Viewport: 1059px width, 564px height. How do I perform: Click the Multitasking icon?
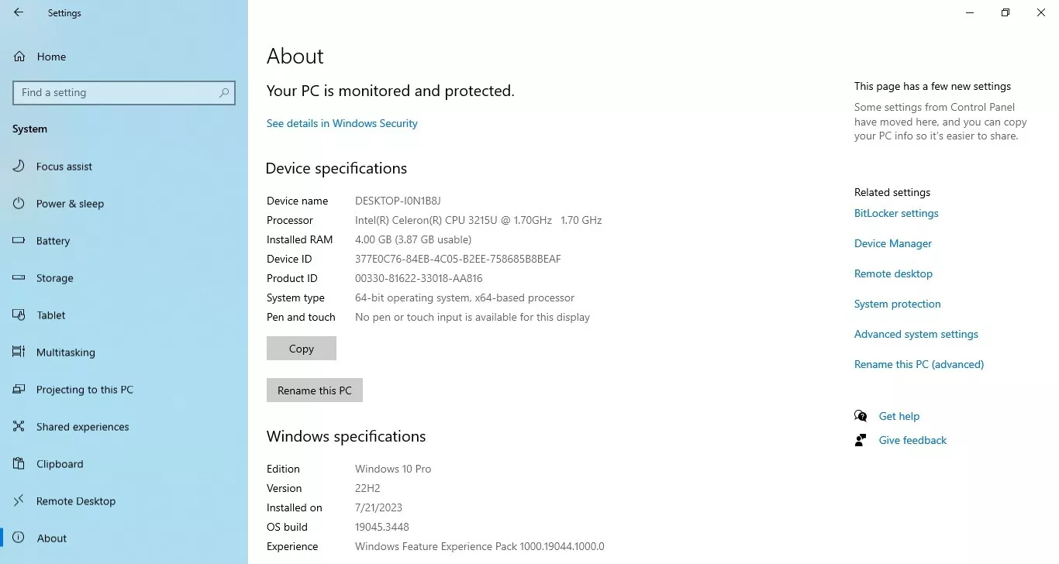pos(19,352)
